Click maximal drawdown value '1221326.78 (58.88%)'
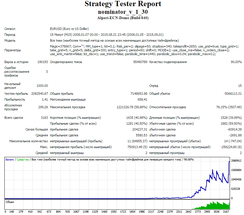 point(132,107)
